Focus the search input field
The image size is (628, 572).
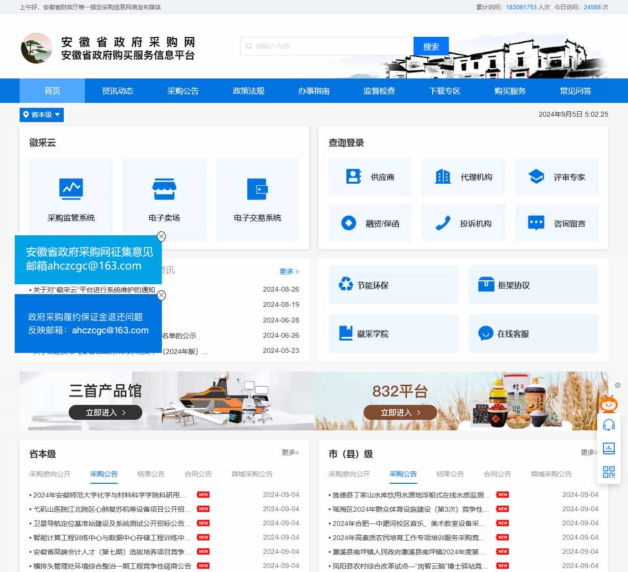tap(327, 46)
